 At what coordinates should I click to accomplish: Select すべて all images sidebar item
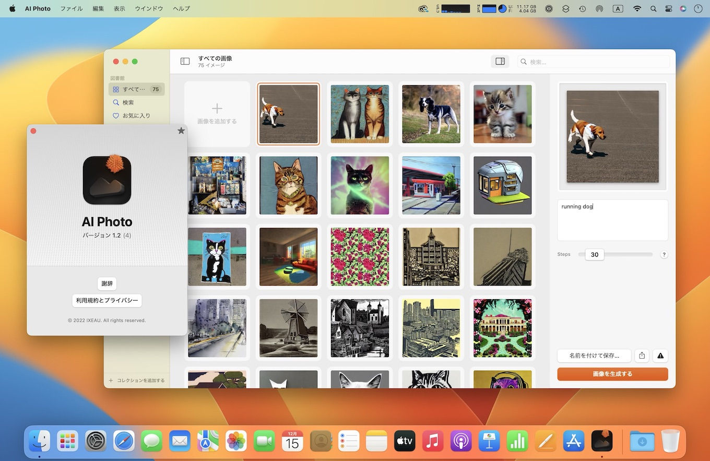[x=137, y=89]
